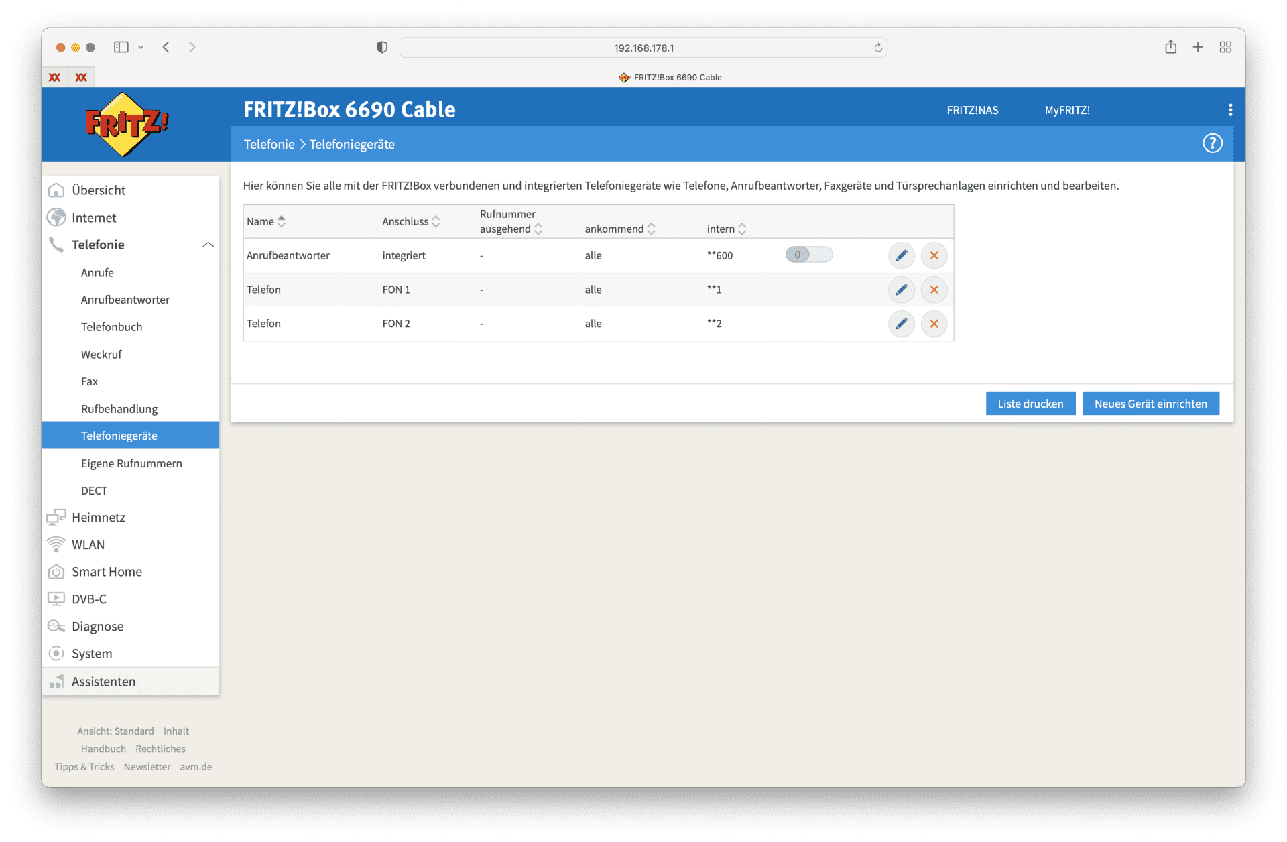Toggle the Safari sidebar icon
This screenshot has width=1287, height=842.
121,47
